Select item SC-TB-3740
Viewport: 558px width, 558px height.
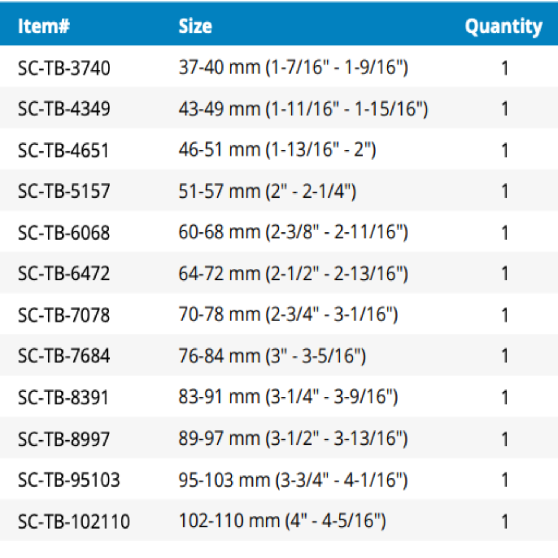64,68
